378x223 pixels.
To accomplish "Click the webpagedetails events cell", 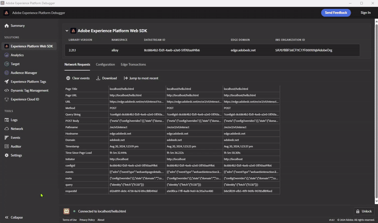I will [x=137, y=172].
